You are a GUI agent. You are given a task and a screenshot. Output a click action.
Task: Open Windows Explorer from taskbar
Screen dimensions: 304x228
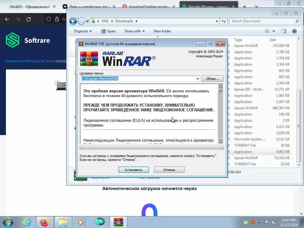point(63,222)
